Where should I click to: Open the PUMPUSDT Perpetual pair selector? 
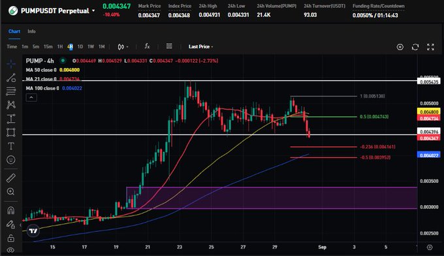click(57, 10)
